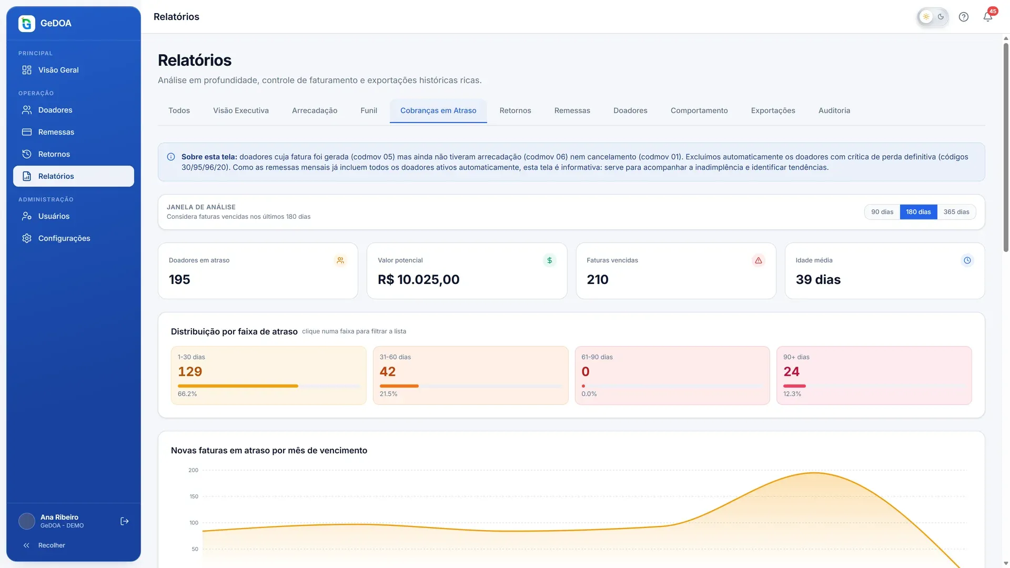The width and height of the screenshot is (1010, 568).
Task: Click the logout icon beside Ana Ribeiro
Action: 125,521
